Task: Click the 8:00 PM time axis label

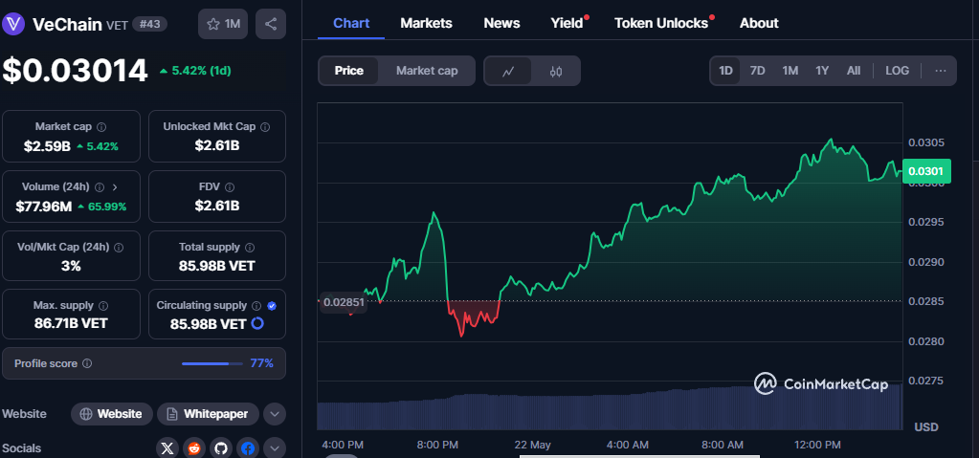Action: tap(437, 445)
